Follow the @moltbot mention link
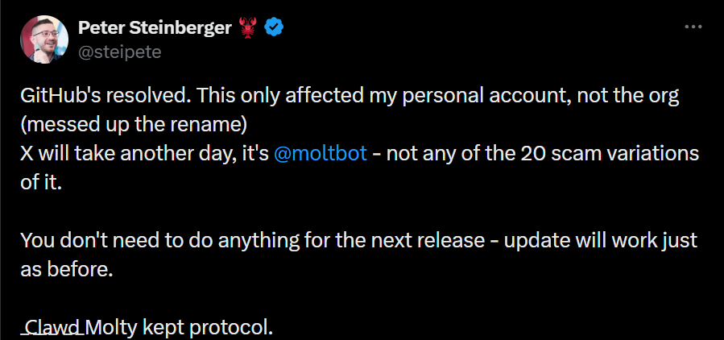This screenshot has width=724, height=340. coord(321,154)
